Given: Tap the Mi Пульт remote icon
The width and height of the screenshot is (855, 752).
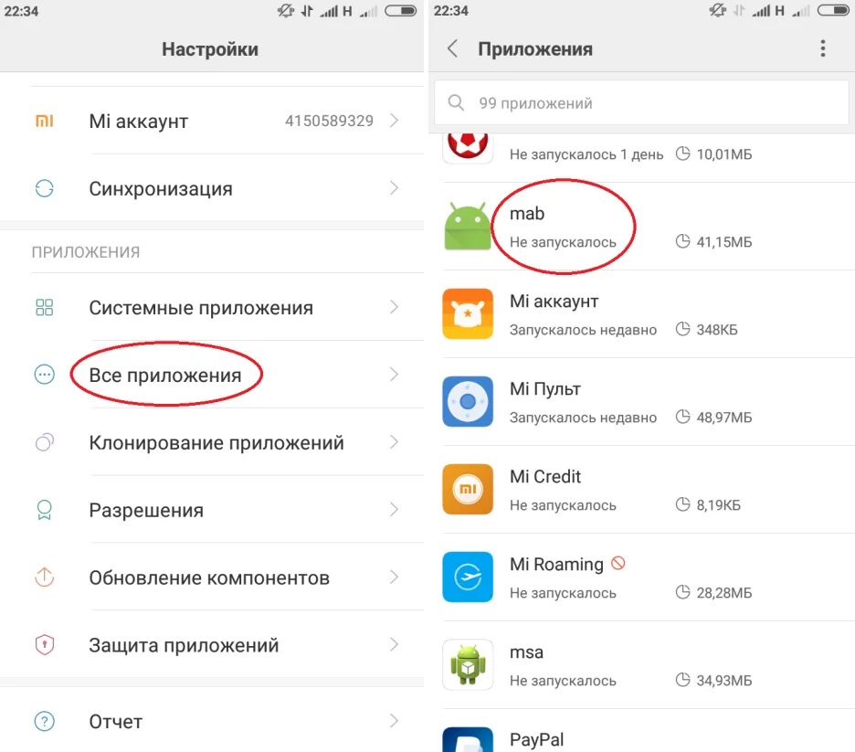Looking at the screenshot, I should point(468,401).
